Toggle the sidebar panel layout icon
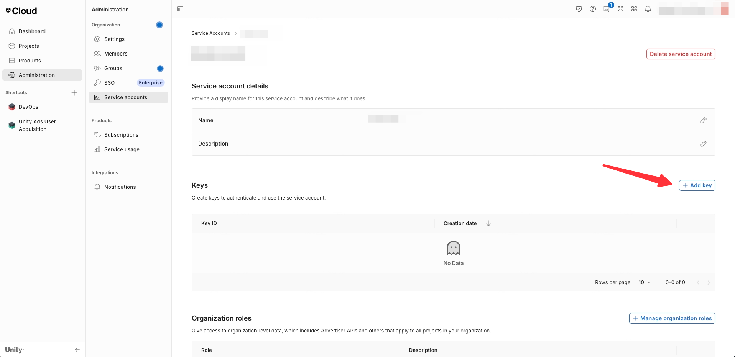The image size is (735, 357). point(180,9)
